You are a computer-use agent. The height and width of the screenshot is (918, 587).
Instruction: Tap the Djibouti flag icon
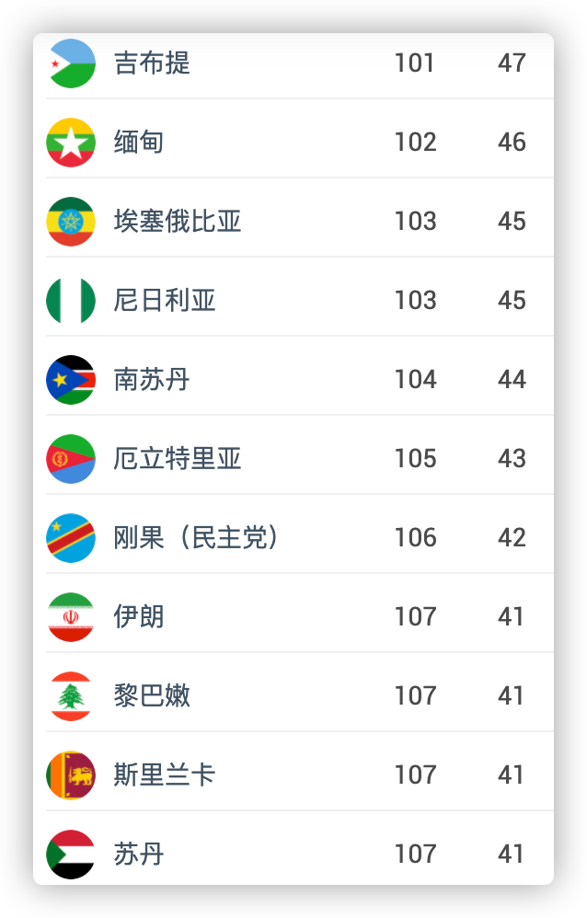71,63
